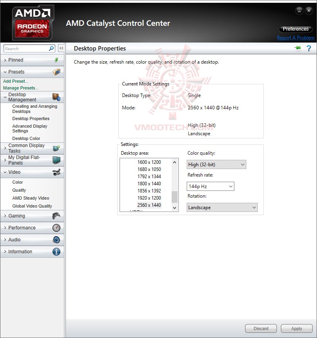Expand the Gaming section
The height and width of the screenshot is (338, 317).
tap(5, 216)
